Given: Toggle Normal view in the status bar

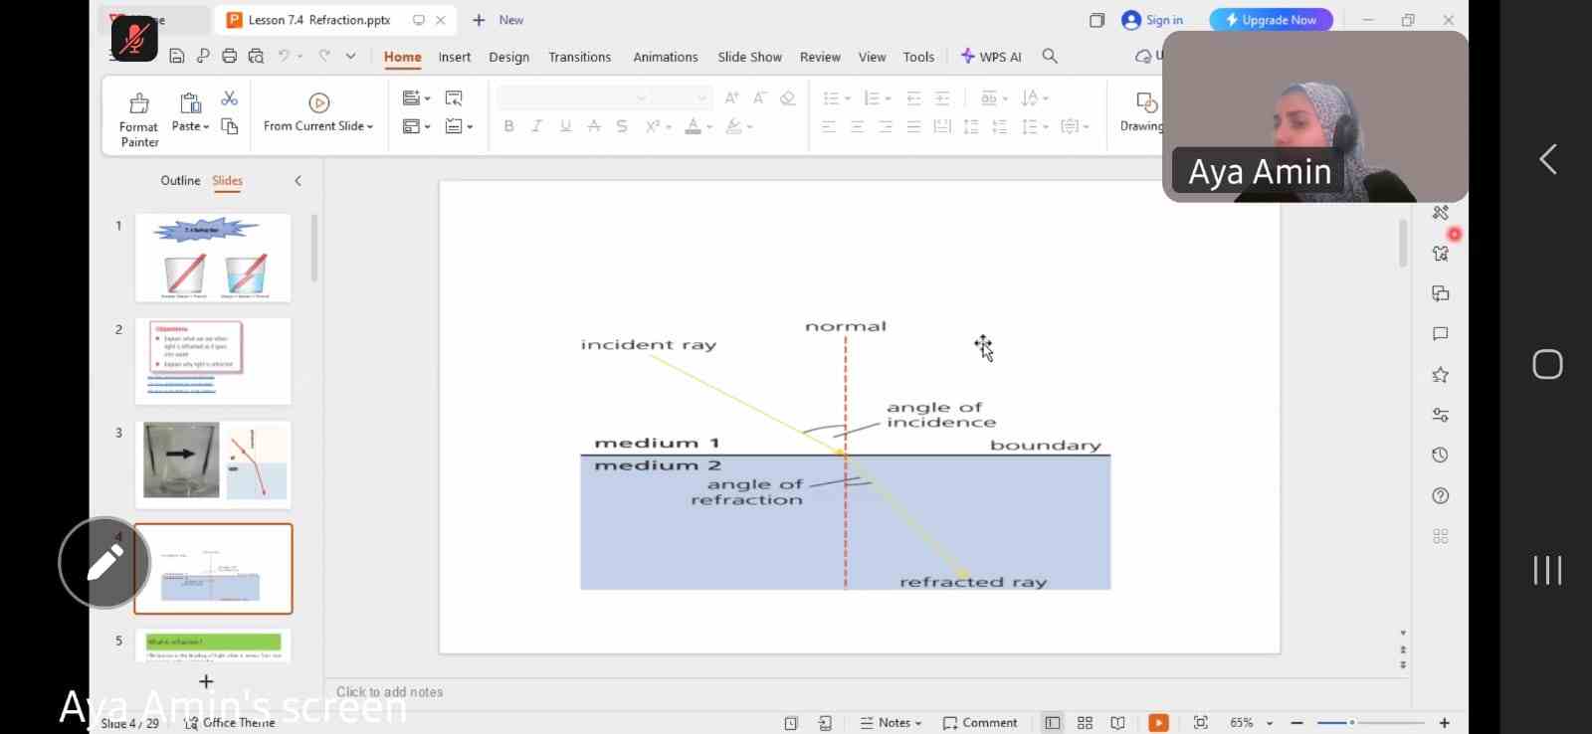Looking at the screenshot, I should [x=1052, y=723].
